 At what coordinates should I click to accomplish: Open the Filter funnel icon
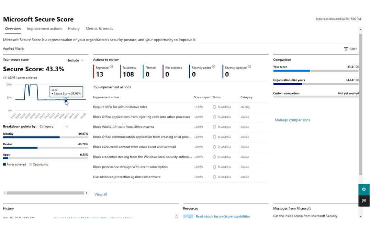pyautogui.click(x=346, y=49)
